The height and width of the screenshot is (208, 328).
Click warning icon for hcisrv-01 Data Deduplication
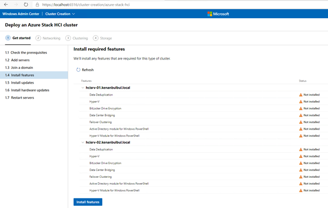[x=301, y=95]
